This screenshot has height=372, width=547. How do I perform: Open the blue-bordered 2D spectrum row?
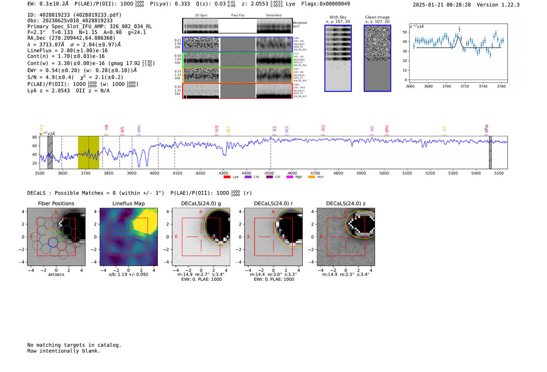click(x=237, y=44)
